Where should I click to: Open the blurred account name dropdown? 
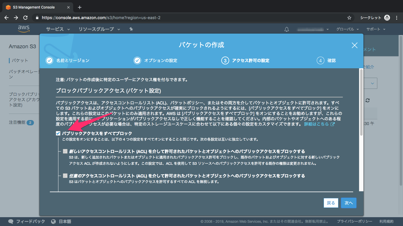pyautogui.click(x=312, y=29)
